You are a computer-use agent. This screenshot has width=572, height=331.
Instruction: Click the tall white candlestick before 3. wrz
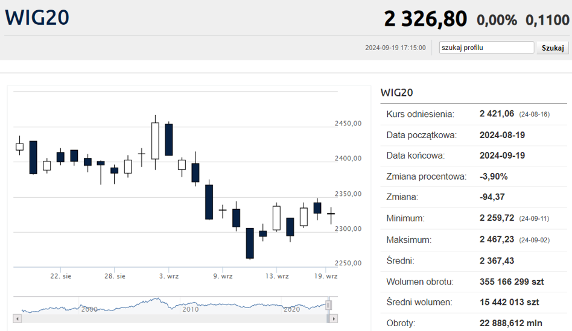click(155, 140)
